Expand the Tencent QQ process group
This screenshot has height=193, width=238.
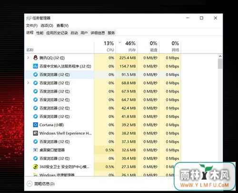click(28, 58)
